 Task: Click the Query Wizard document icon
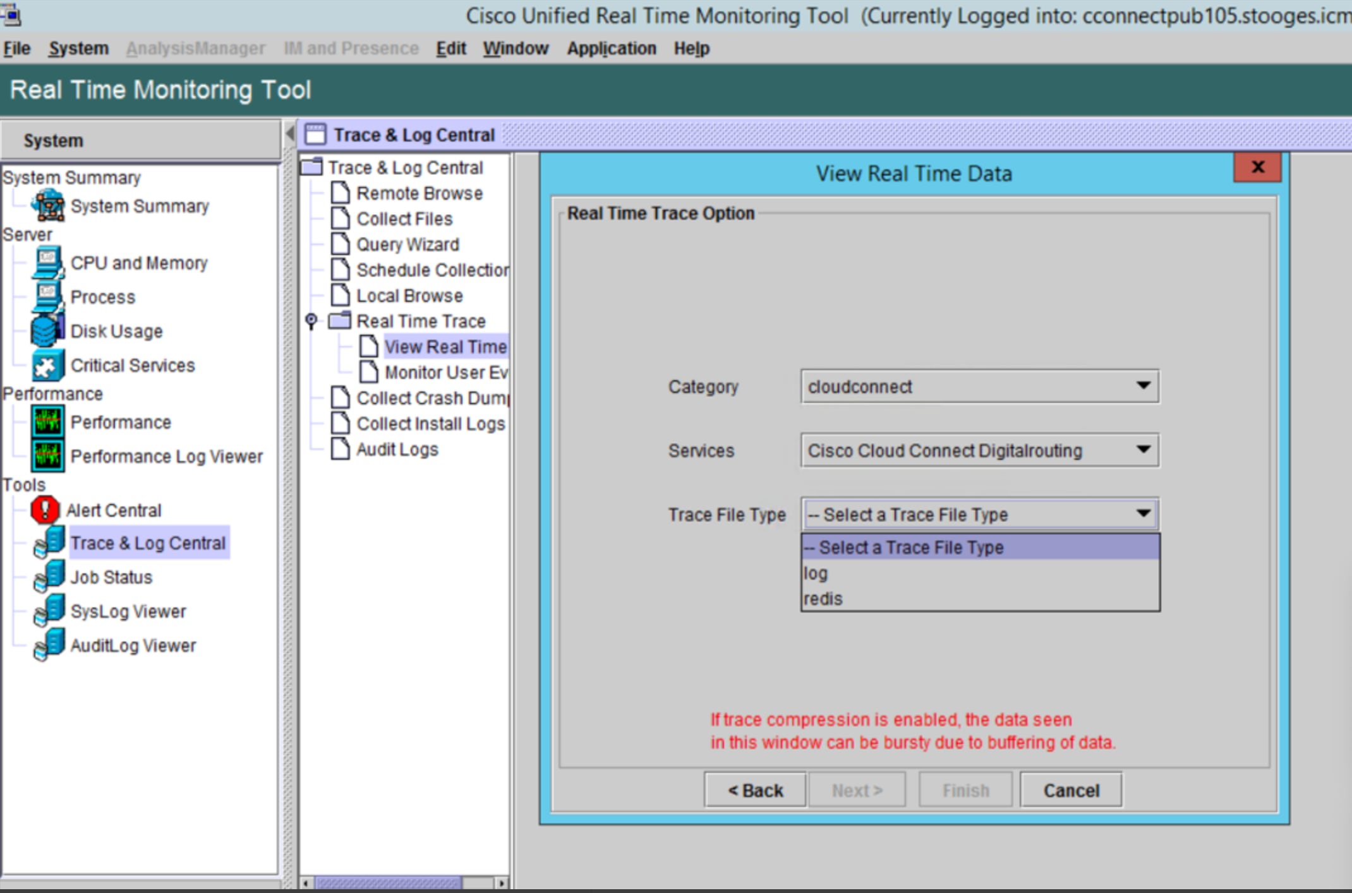(x=341, y=244)
